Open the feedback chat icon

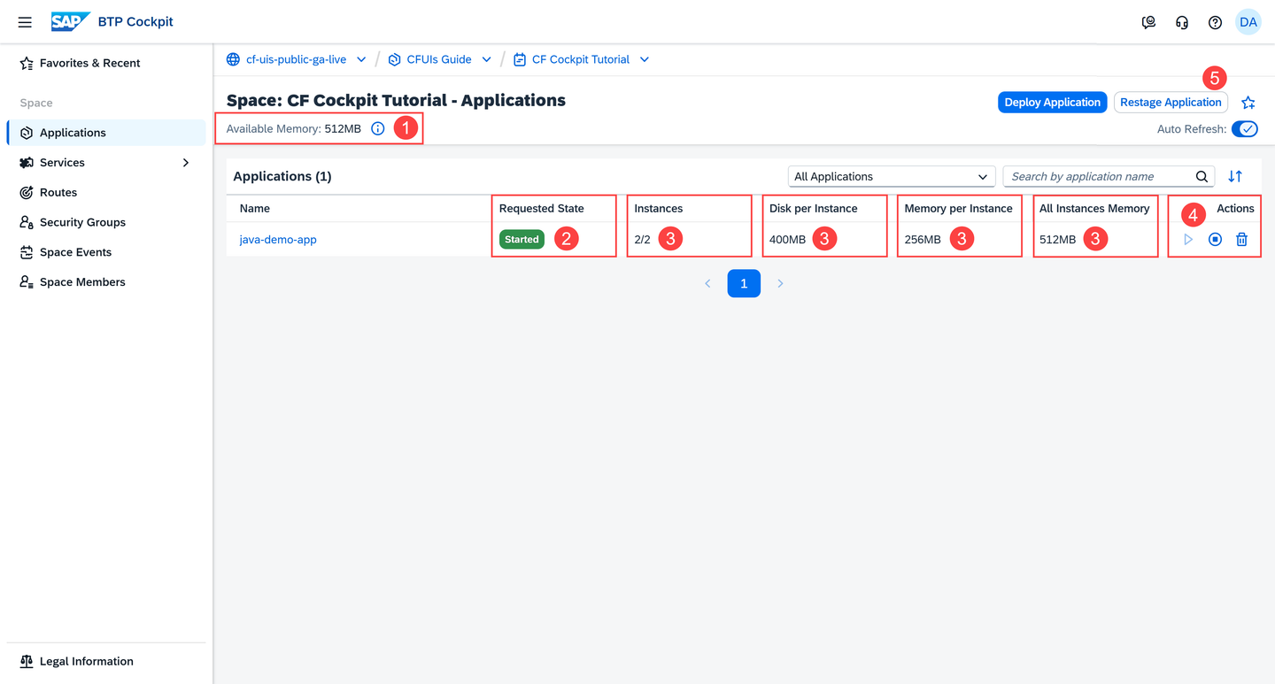click(x=1148, y=22)
